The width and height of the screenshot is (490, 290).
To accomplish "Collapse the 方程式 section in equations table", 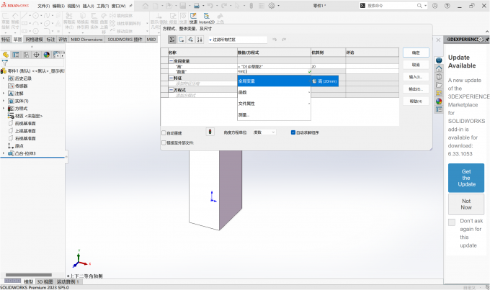I will pos(171,90).
